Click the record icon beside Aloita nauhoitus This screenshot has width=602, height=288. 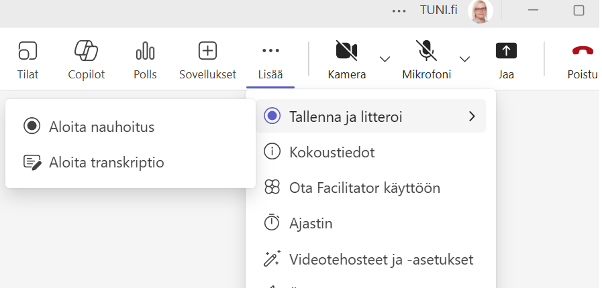(x=32, y=126)
